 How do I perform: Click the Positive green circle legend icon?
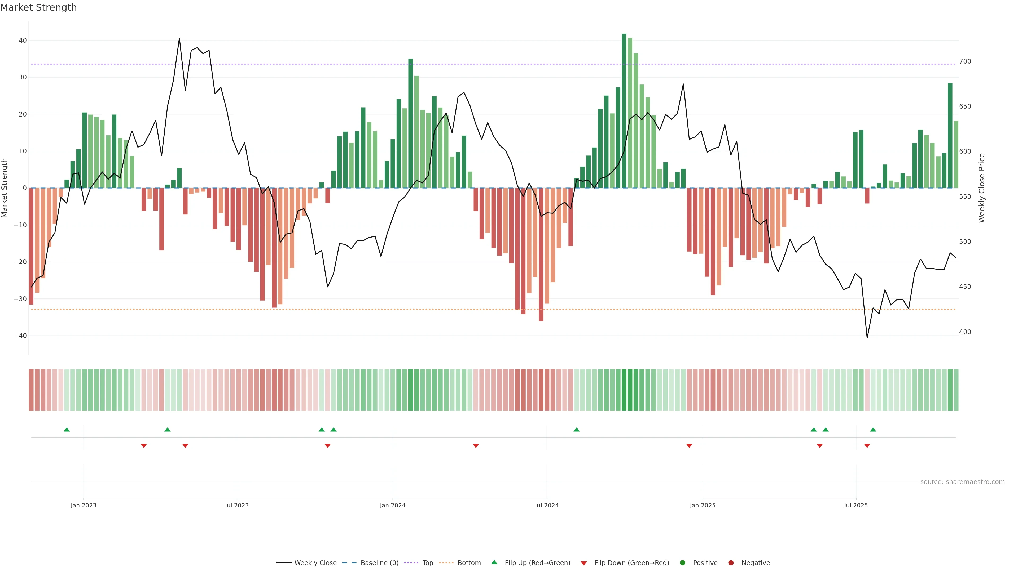pos(682,563)
